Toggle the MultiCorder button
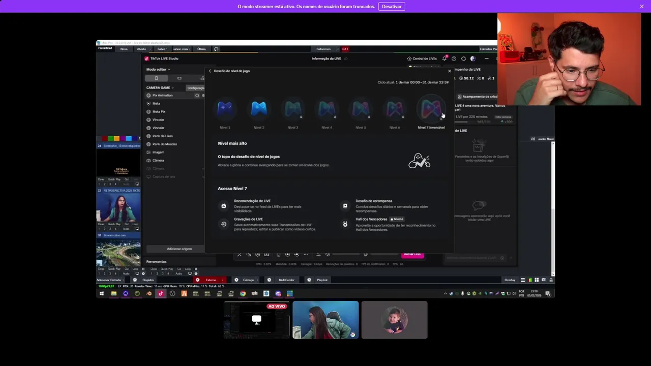 [286, 280]
